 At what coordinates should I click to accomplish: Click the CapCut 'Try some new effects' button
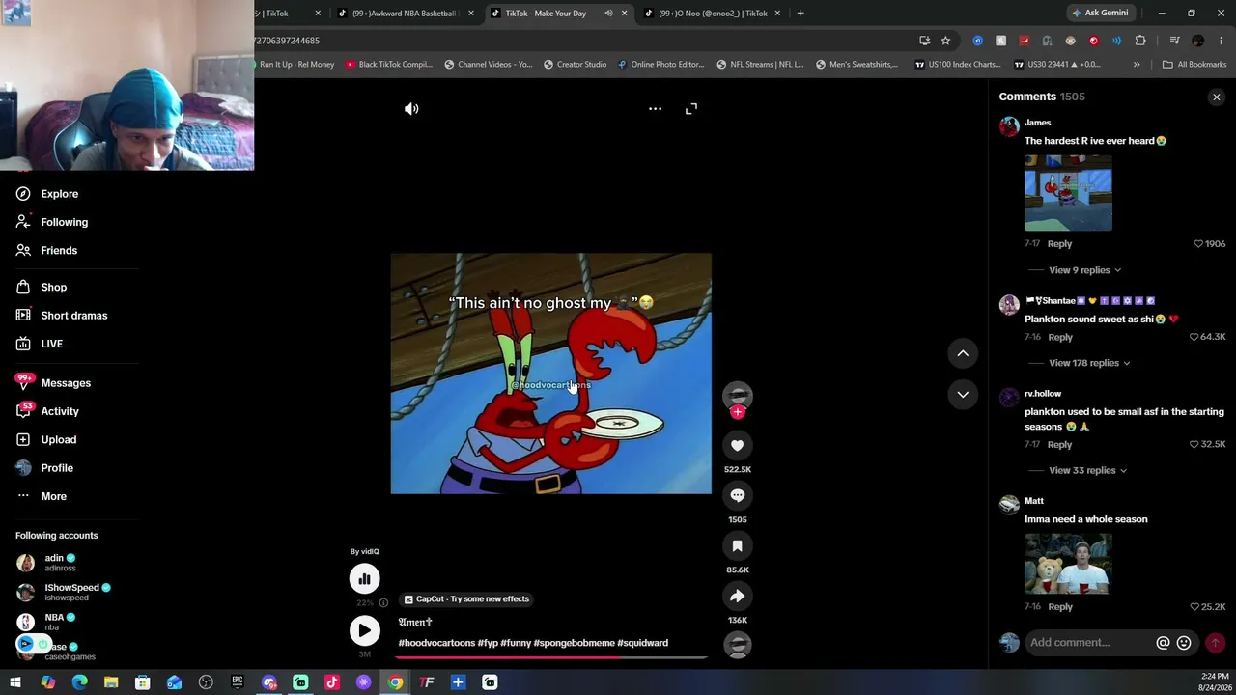[x=467, y=599]
